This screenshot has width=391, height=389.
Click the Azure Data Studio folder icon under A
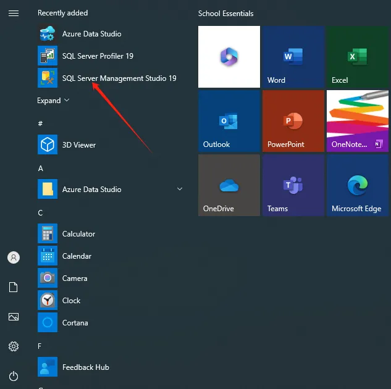point(48,189)
